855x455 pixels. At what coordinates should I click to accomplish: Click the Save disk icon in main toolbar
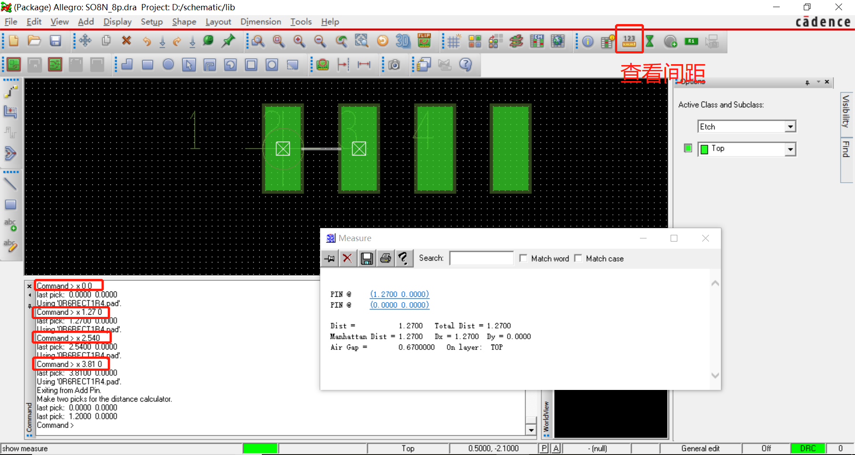coord(55,41)
